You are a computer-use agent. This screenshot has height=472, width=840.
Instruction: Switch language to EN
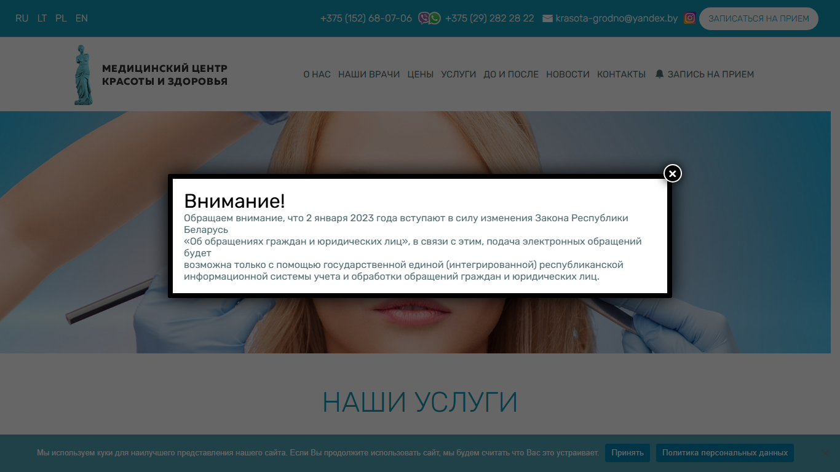click(x=82, y=18)
